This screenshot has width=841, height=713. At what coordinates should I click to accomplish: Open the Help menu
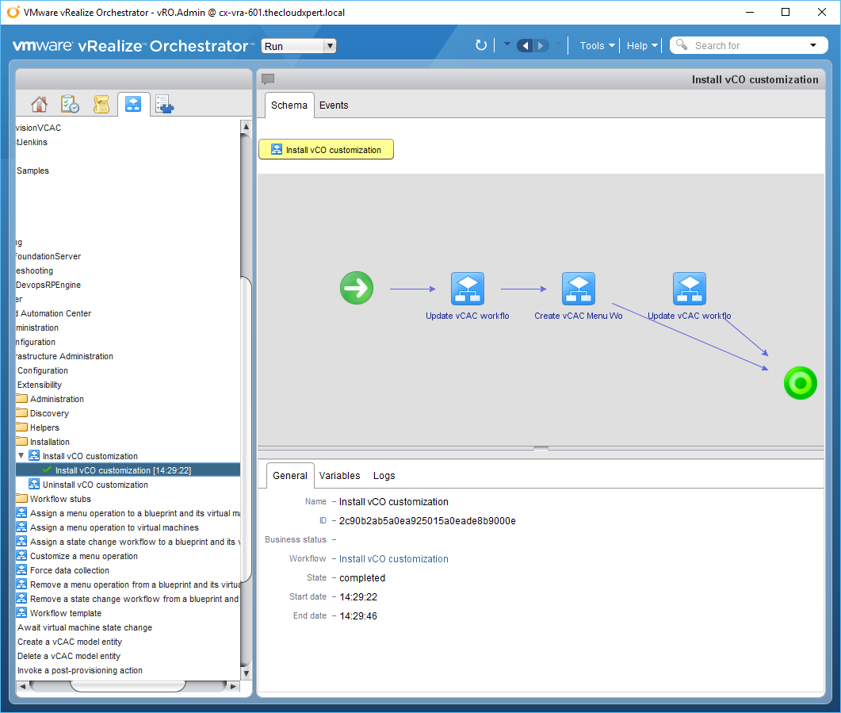tap(642, 46)
